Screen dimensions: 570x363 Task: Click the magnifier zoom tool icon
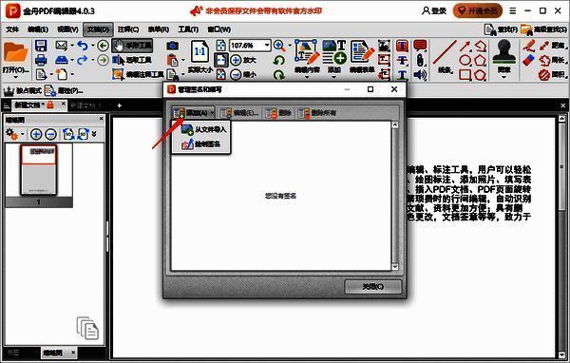(279, 46)
